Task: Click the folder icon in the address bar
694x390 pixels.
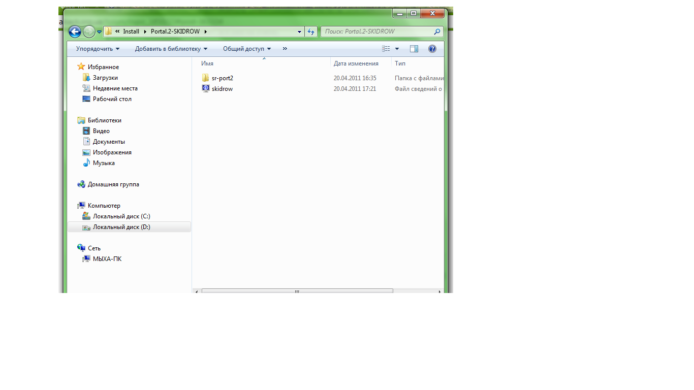Action: tap(109, 31)
